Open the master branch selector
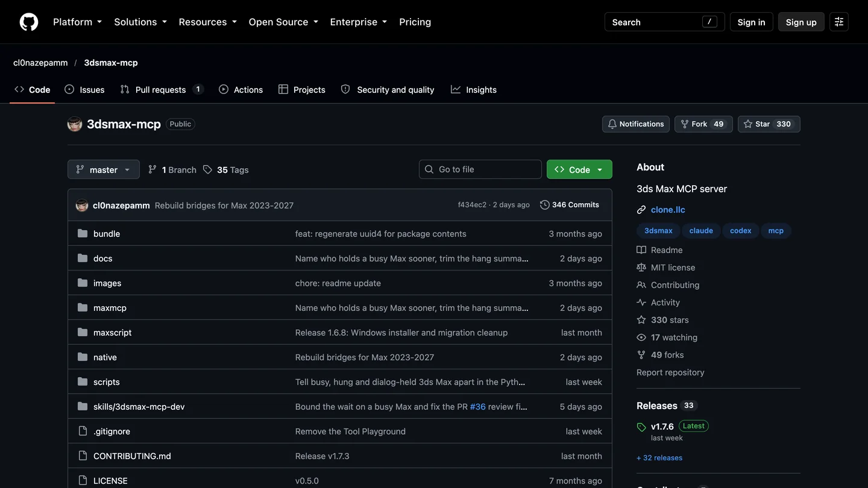The height and width of the screenshot is (488, 868). (x=104, y=169)
